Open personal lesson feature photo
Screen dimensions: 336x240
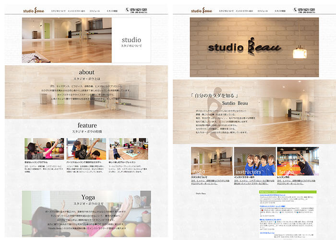(86, 149)
